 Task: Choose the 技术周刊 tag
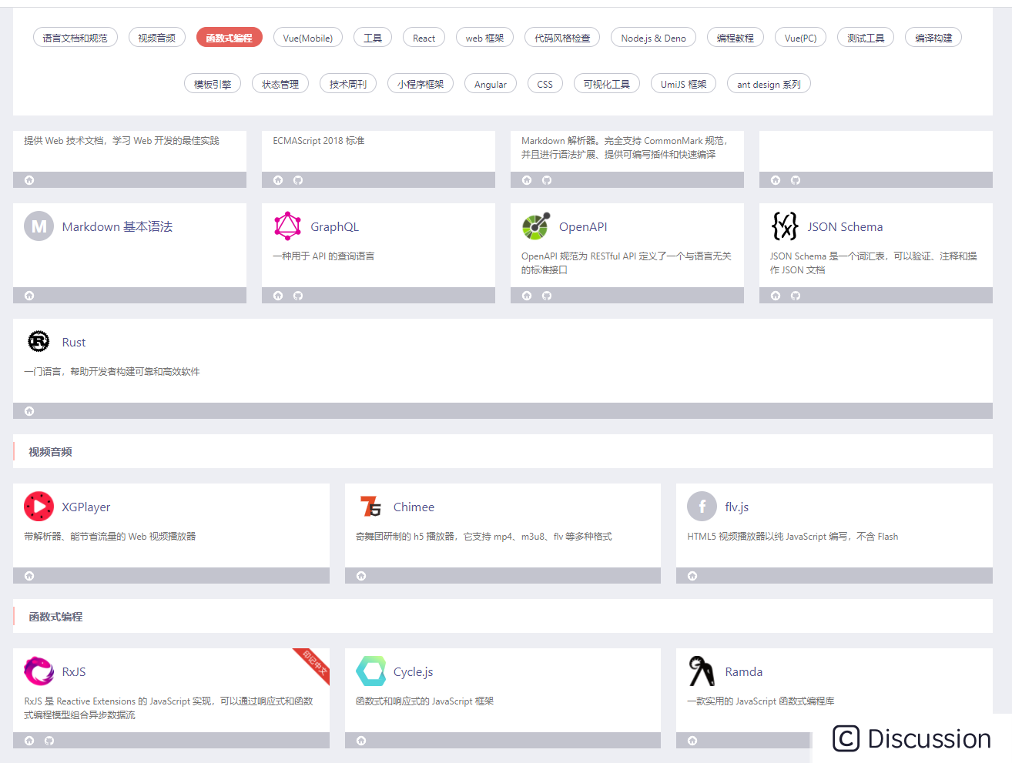348,84
